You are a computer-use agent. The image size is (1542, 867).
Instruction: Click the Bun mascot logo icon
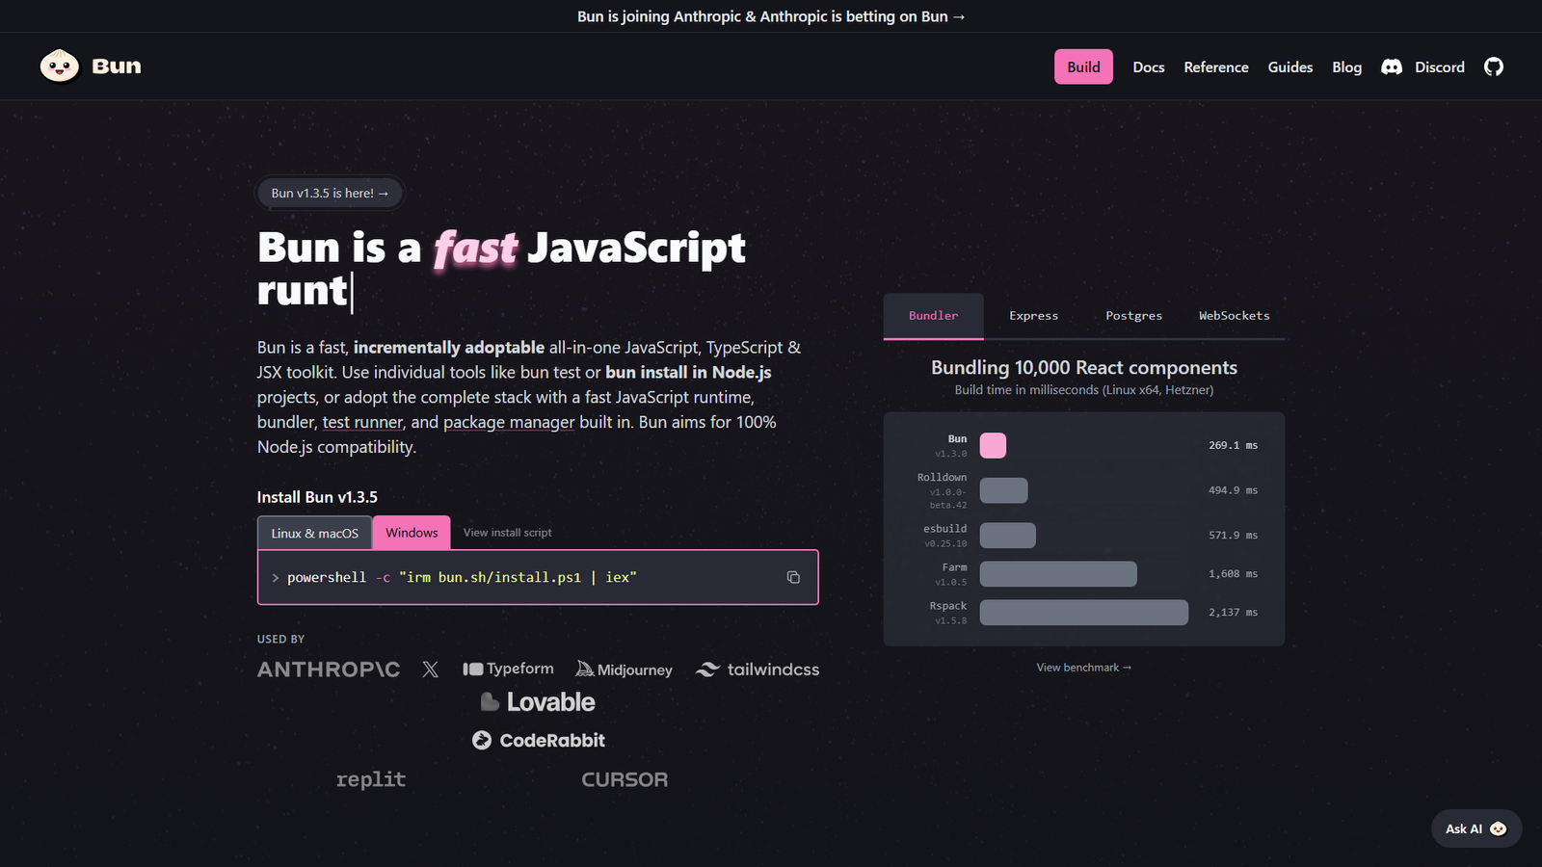click(x=60, y=66)
